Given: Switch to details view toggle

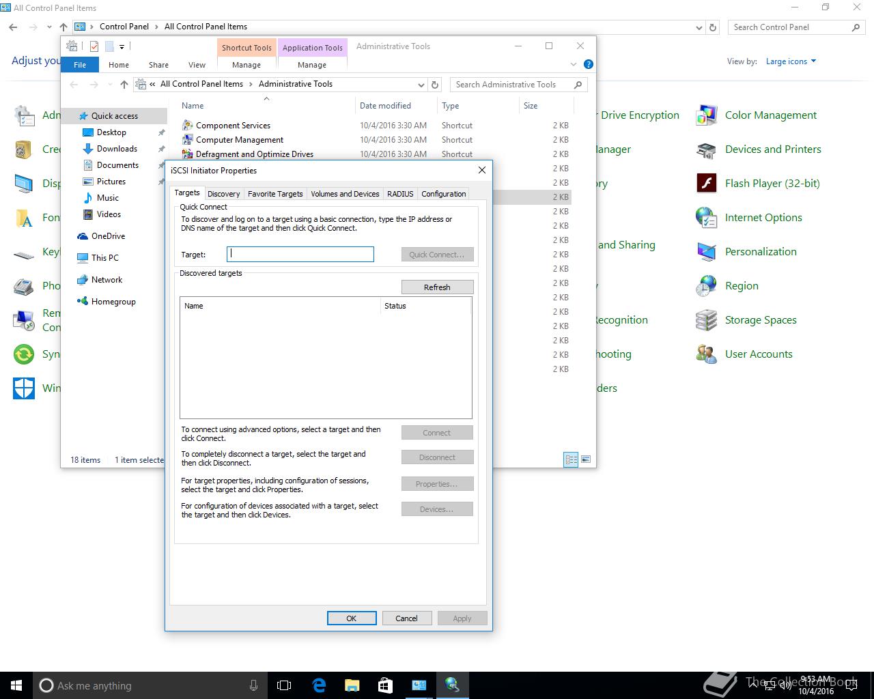Looking at the screenshot, I should (x=571, y=459).
